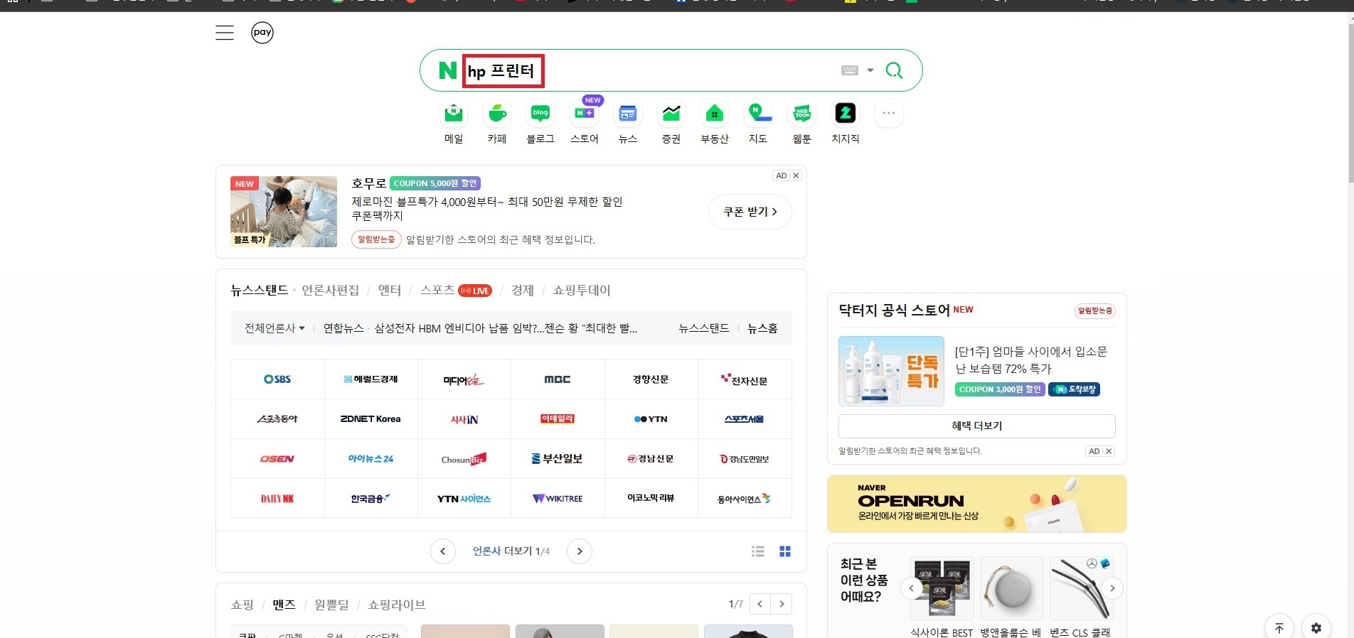The image size is (1354, 638).
Task: Click 혜택 더보기 button
Action: click(x=977, y=426)
